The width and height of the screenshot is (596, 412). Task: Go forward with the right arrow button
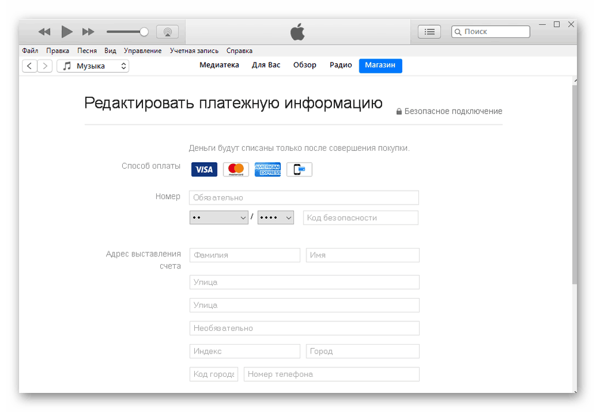click(x=45, y=66)
